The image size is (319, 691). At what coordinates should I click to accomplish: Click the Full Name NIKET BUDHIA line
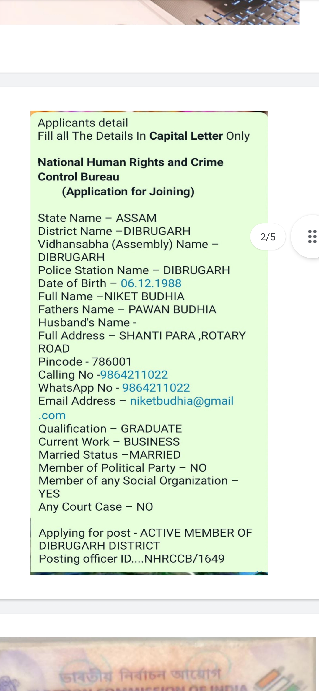[111, 296]
